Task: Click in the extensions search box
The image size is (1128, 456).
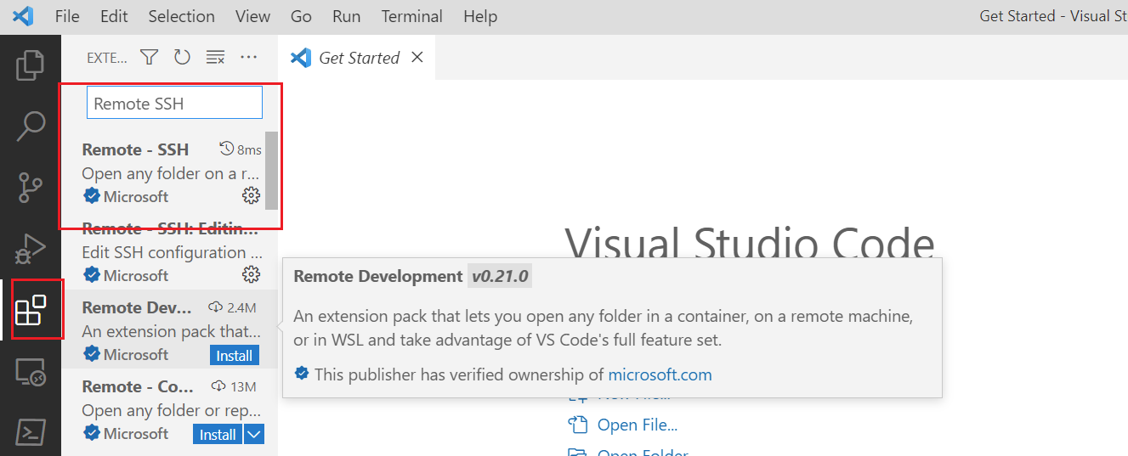Action: click(174, 104)
